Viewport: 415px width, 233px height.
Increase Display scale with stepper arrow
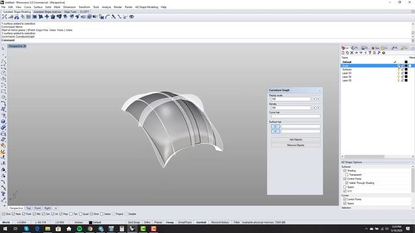coord(318,99)
